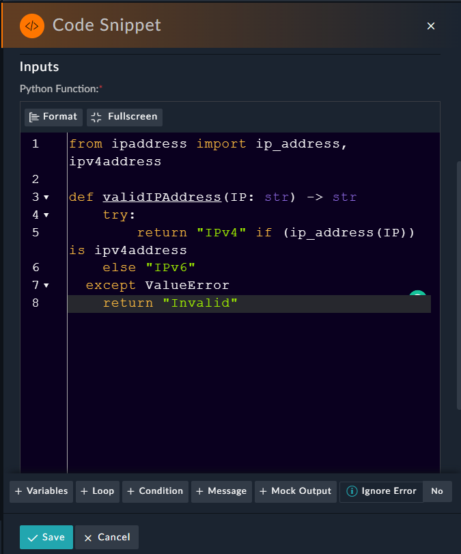Cancel the code snippet changes

pos(107,538)
